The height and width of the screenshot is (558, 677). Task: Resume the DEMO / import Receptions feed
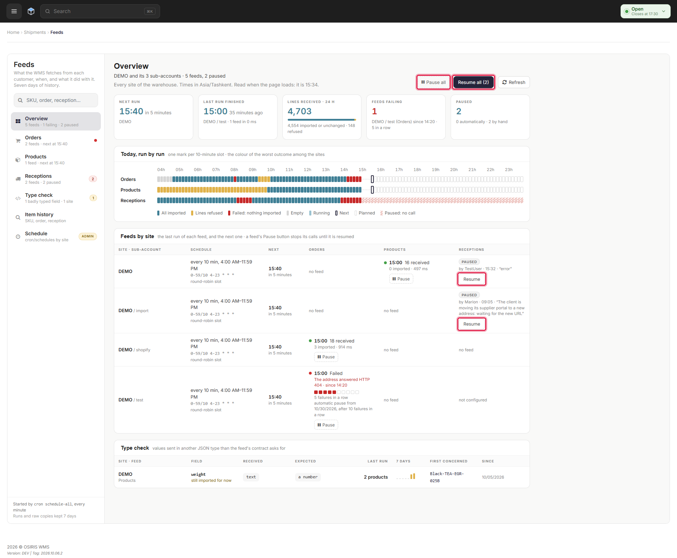[x=472, y=324]
